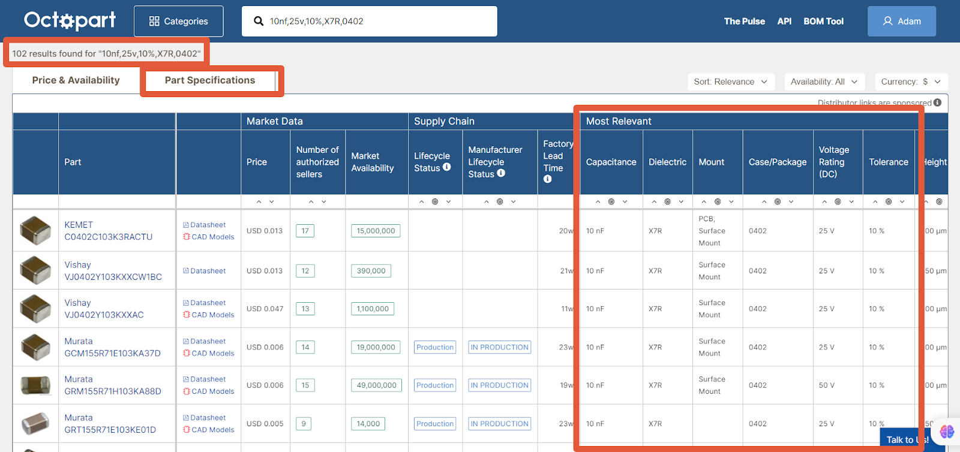The image size is (960, 452).
Task: Click the Lifecycle Status info icon
Action: pos(446,167)
